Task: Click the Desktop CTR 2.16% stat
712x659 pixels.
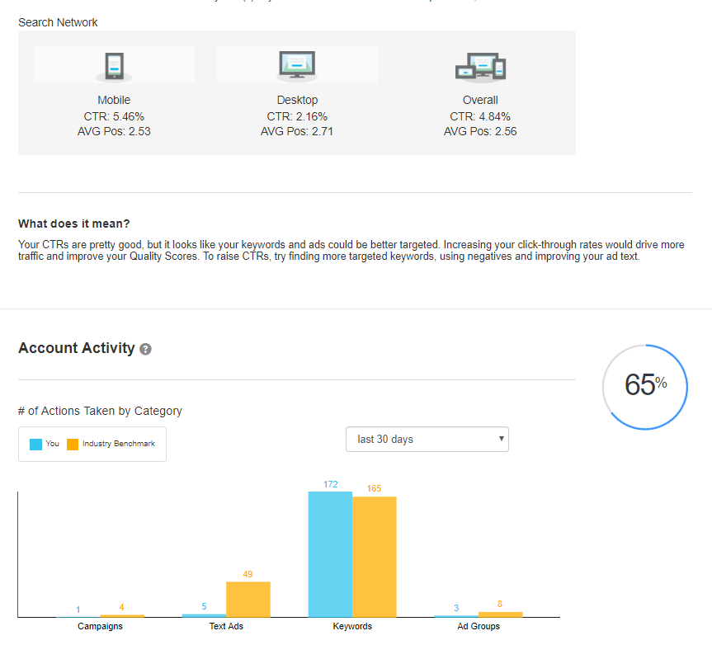Action: (297, 116)
